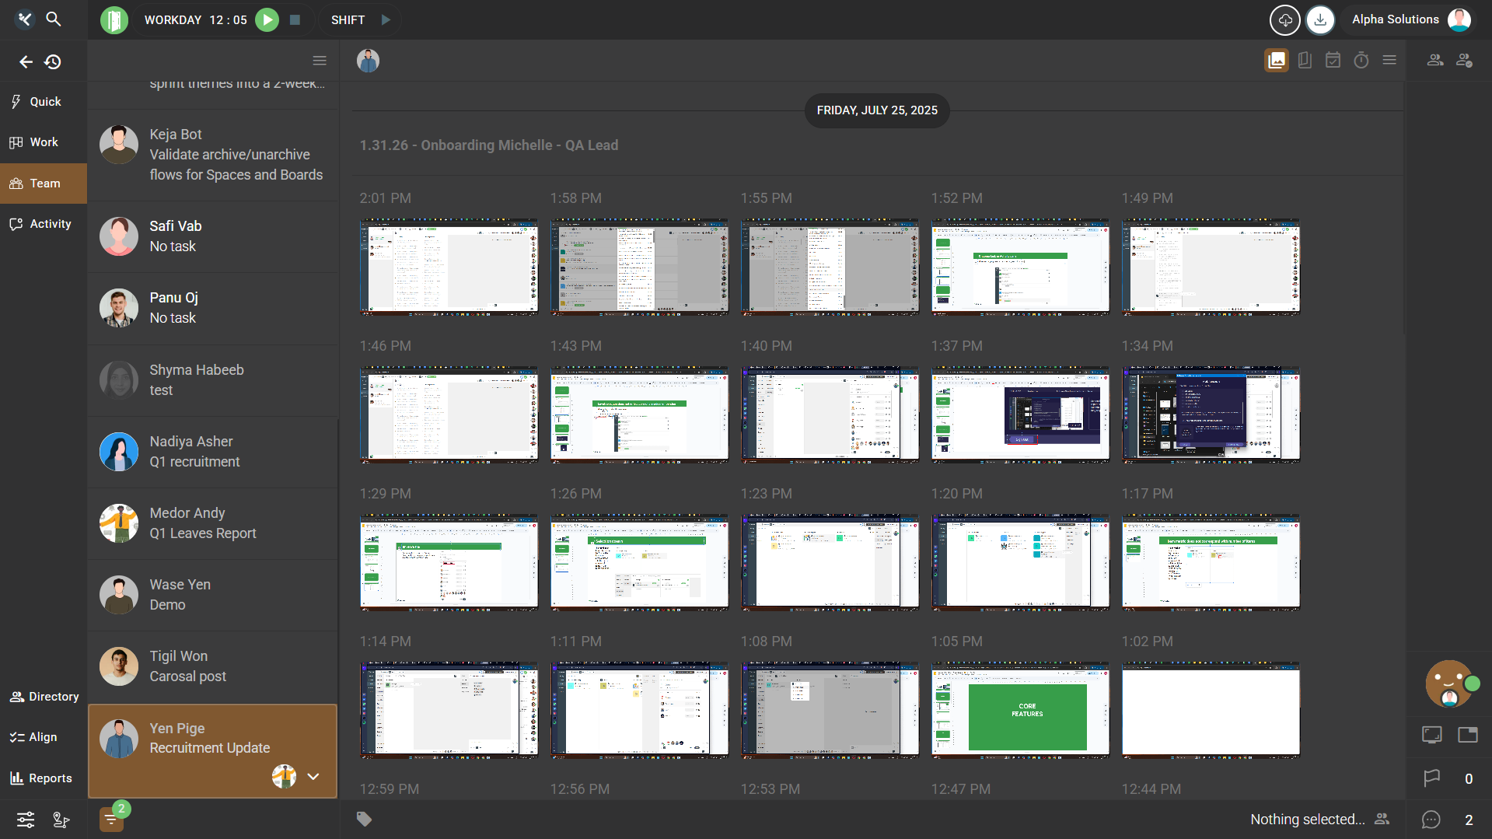
Task: Start the WORKDAY timer play button
Action: pyautogui.click(x=267, y=20)
